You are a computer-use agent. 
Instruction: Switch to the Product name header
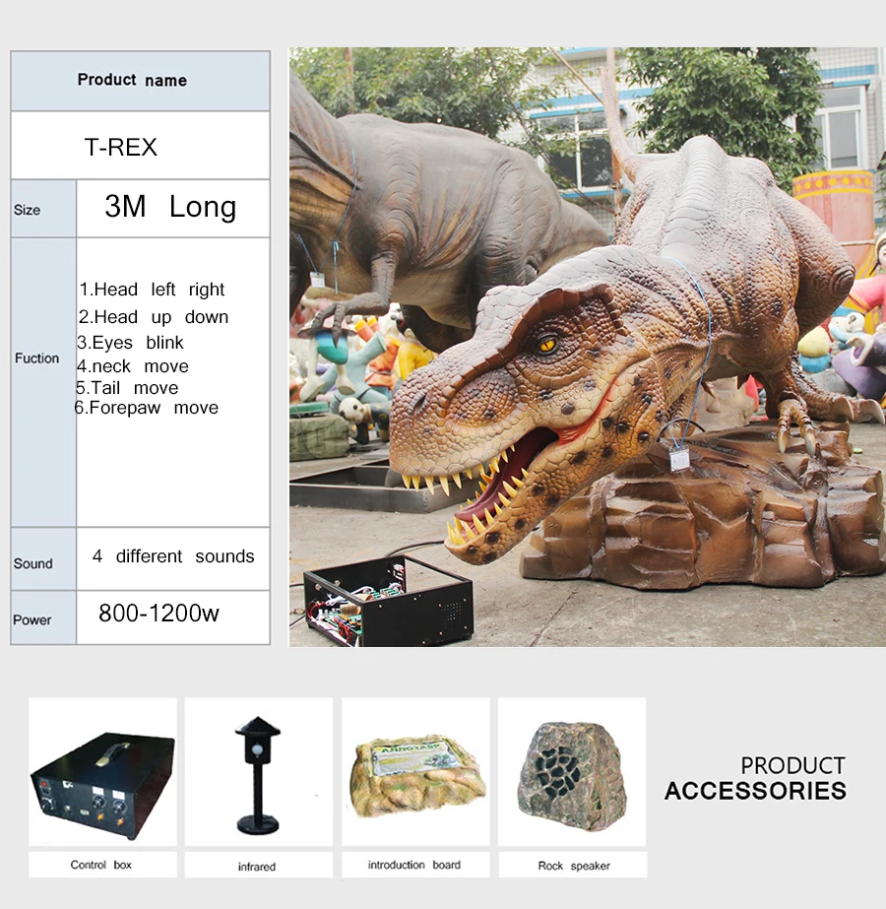tap(133, 80)
